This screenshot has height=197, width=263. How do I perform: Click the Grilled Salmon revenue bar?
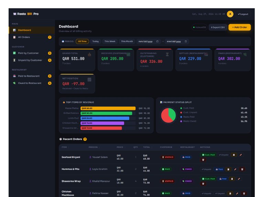[x=106, y=113]
